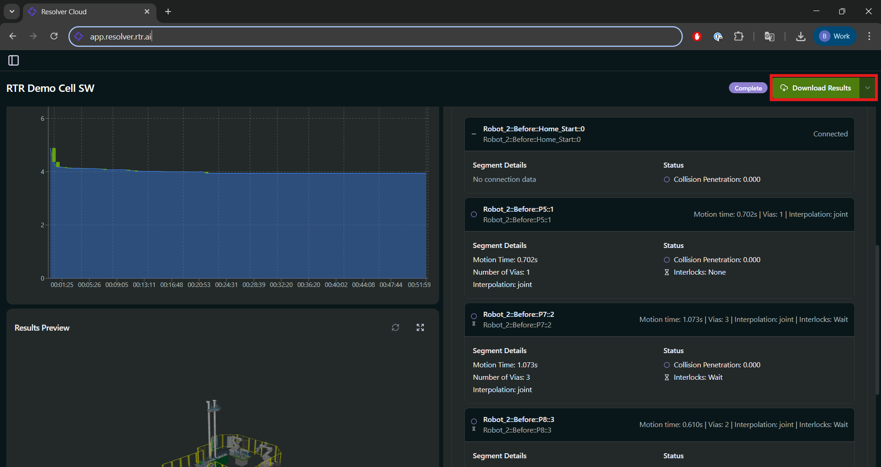
Task: Click the site info icon in address bar
Action: (79, 36)
